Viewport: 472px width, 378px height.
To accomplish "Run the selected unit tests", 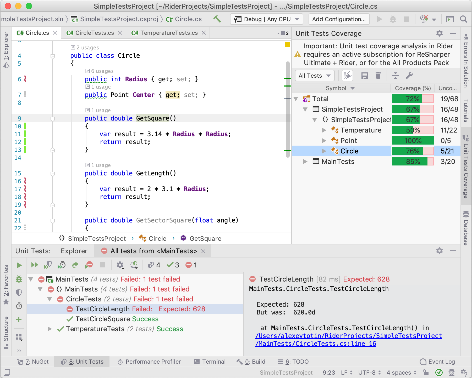I will (x=19, y=265).
